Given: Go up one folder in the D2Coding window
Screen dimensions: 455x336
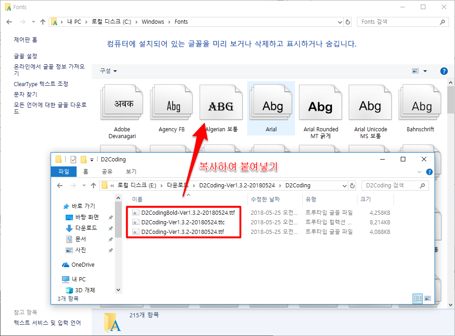Looking at the screenshot, I should pos(93,186).
